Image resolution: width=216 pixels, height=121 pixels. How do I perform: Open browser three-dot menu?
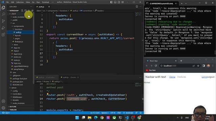tap(213, 66)
